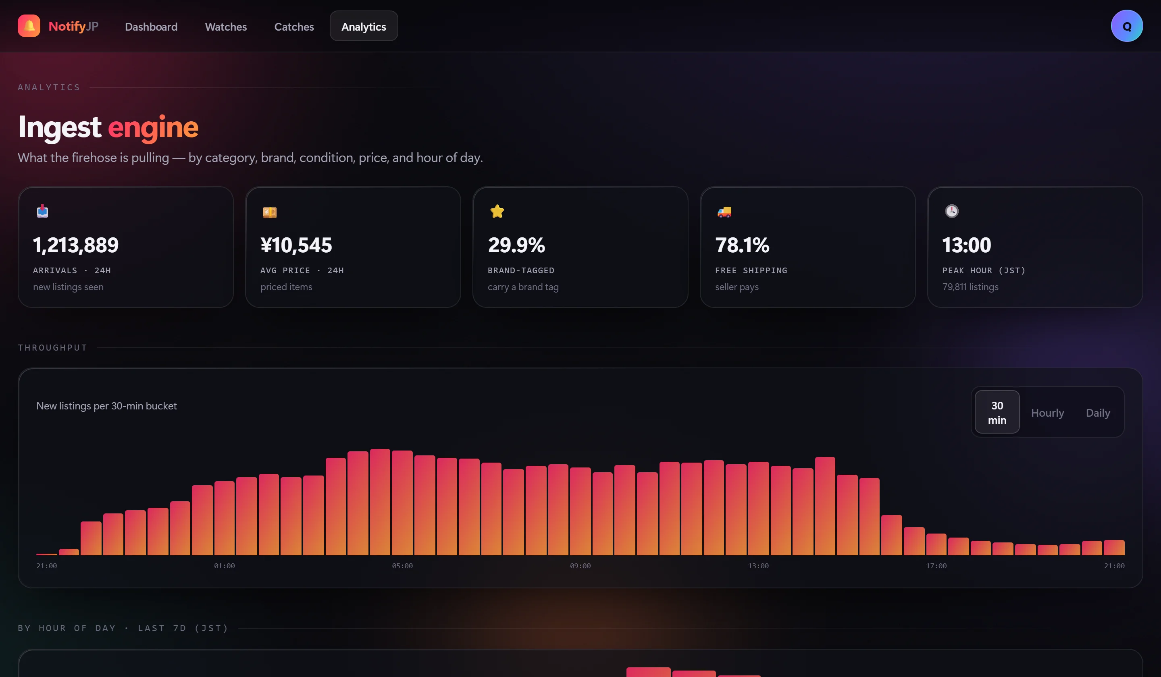Click the 78.1% free shipping value
The height and width of the screenshot is (677, 1161).
pyautogui.click(x=742, y=245)
